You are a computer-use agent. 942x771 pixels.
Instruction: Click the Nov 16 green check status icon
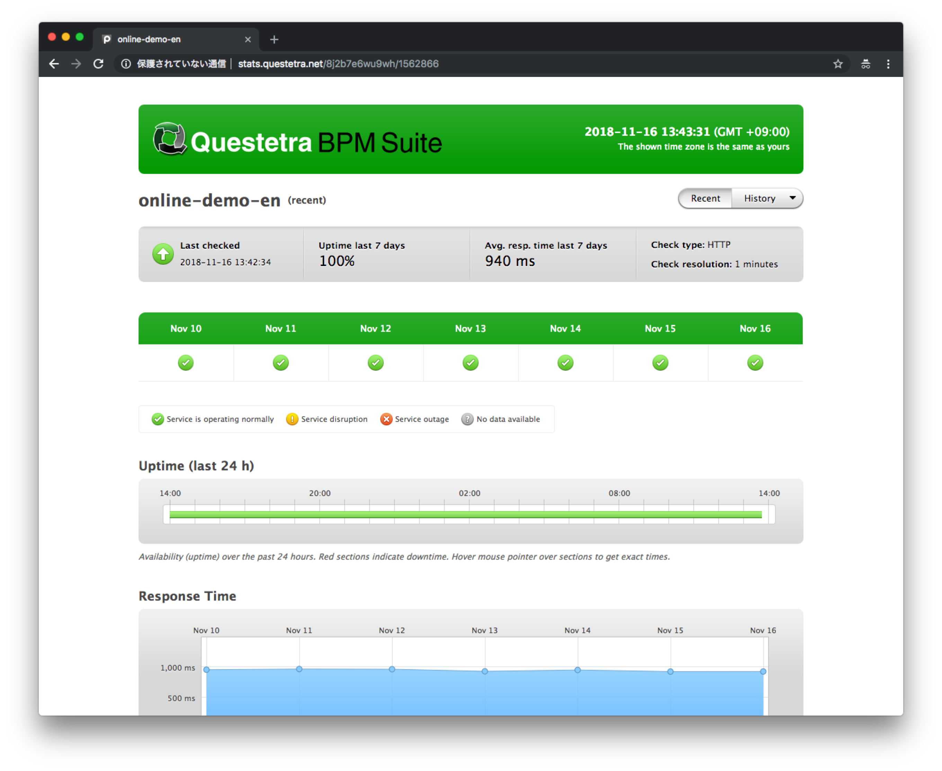755,363
